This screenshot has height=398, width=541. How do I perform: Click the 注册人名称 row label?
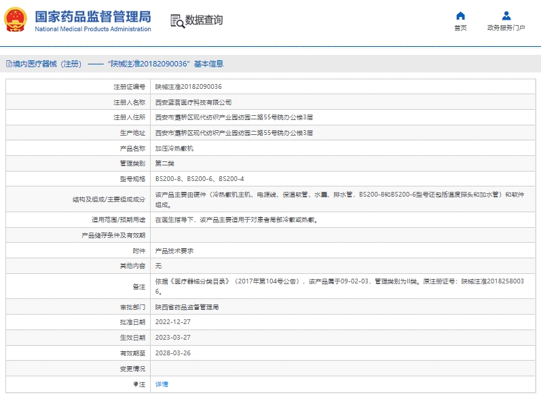pos(130,102)
